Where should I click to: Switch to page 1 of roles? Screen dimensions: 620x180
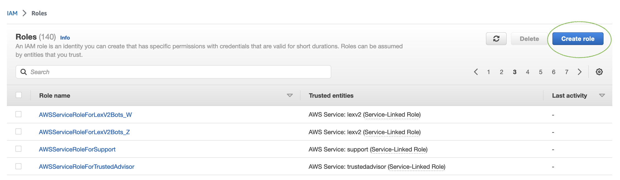pos(488,72)
